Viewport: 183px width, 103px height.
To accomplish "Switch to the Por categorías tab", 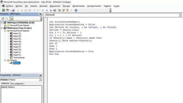I will [17, 84].
